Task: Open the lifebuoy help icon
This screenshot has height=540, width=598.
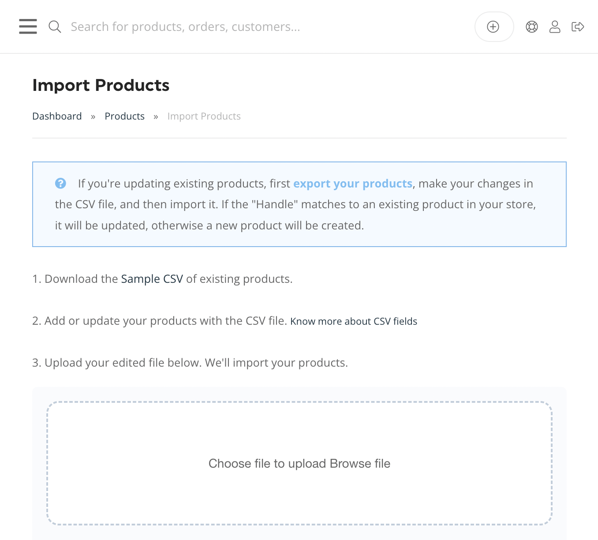Action: [x=532, y=27]
